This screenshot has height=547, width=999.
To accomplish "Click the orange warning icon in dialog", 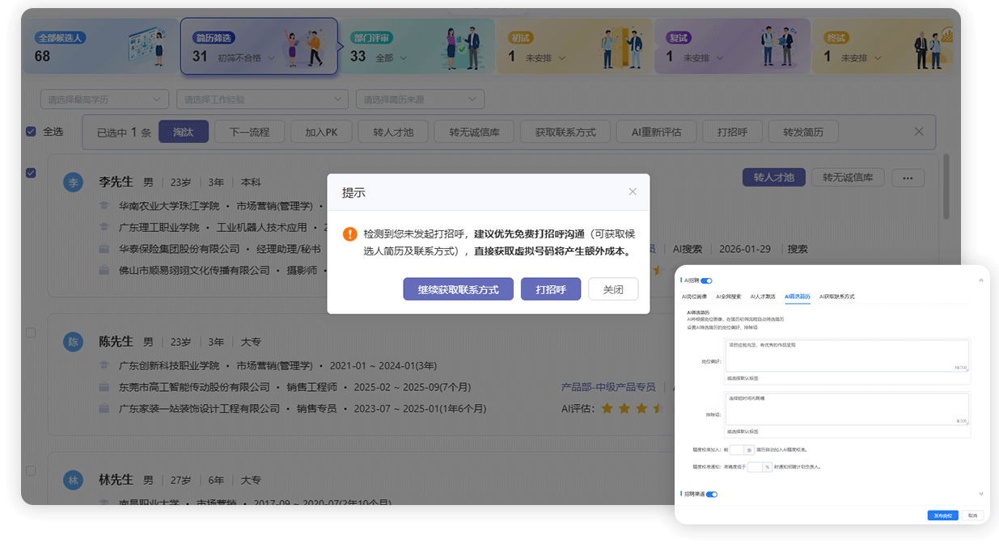I will click(349, 234).
